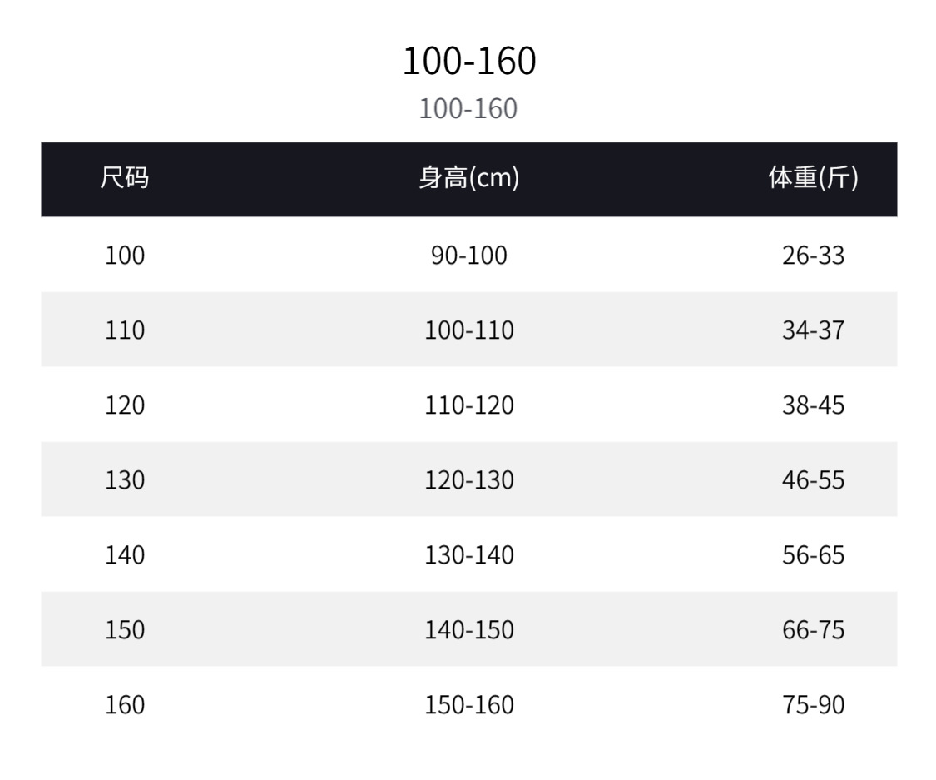Click the 26-33 weight cell
Viewport: 936px width, 780px height.
813,255
